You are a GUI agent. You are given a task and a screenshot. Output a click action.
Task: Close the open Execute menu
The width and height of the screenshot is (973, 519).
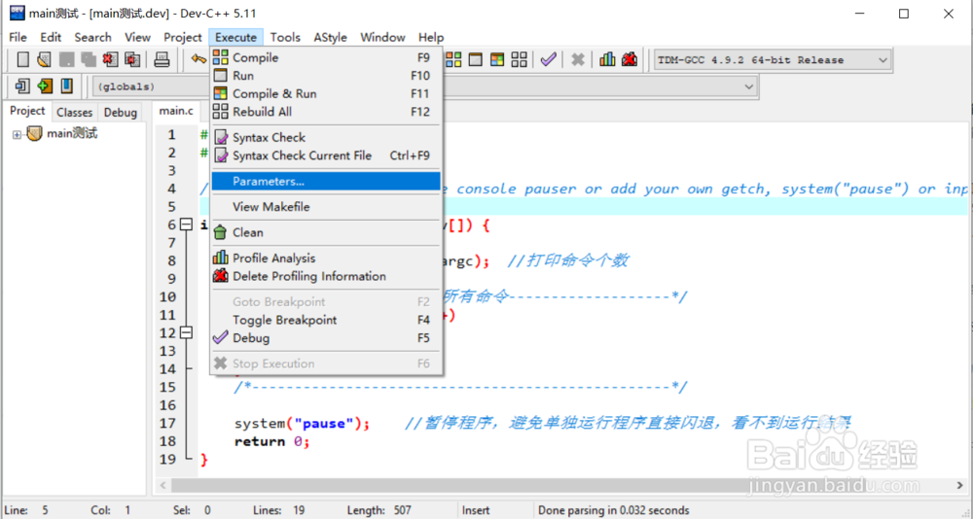coord(235,37)
